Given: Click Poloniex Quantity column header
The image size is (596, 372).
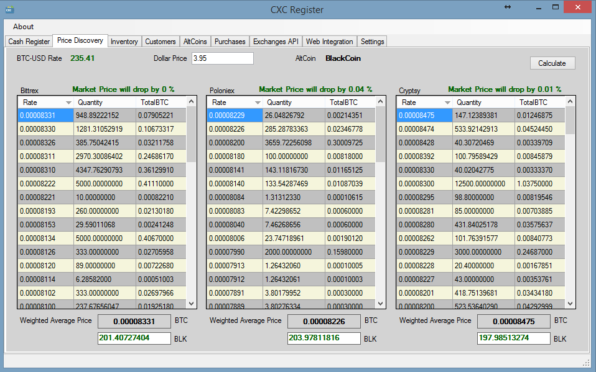Looking at the screenshot, I should [294, 102].
